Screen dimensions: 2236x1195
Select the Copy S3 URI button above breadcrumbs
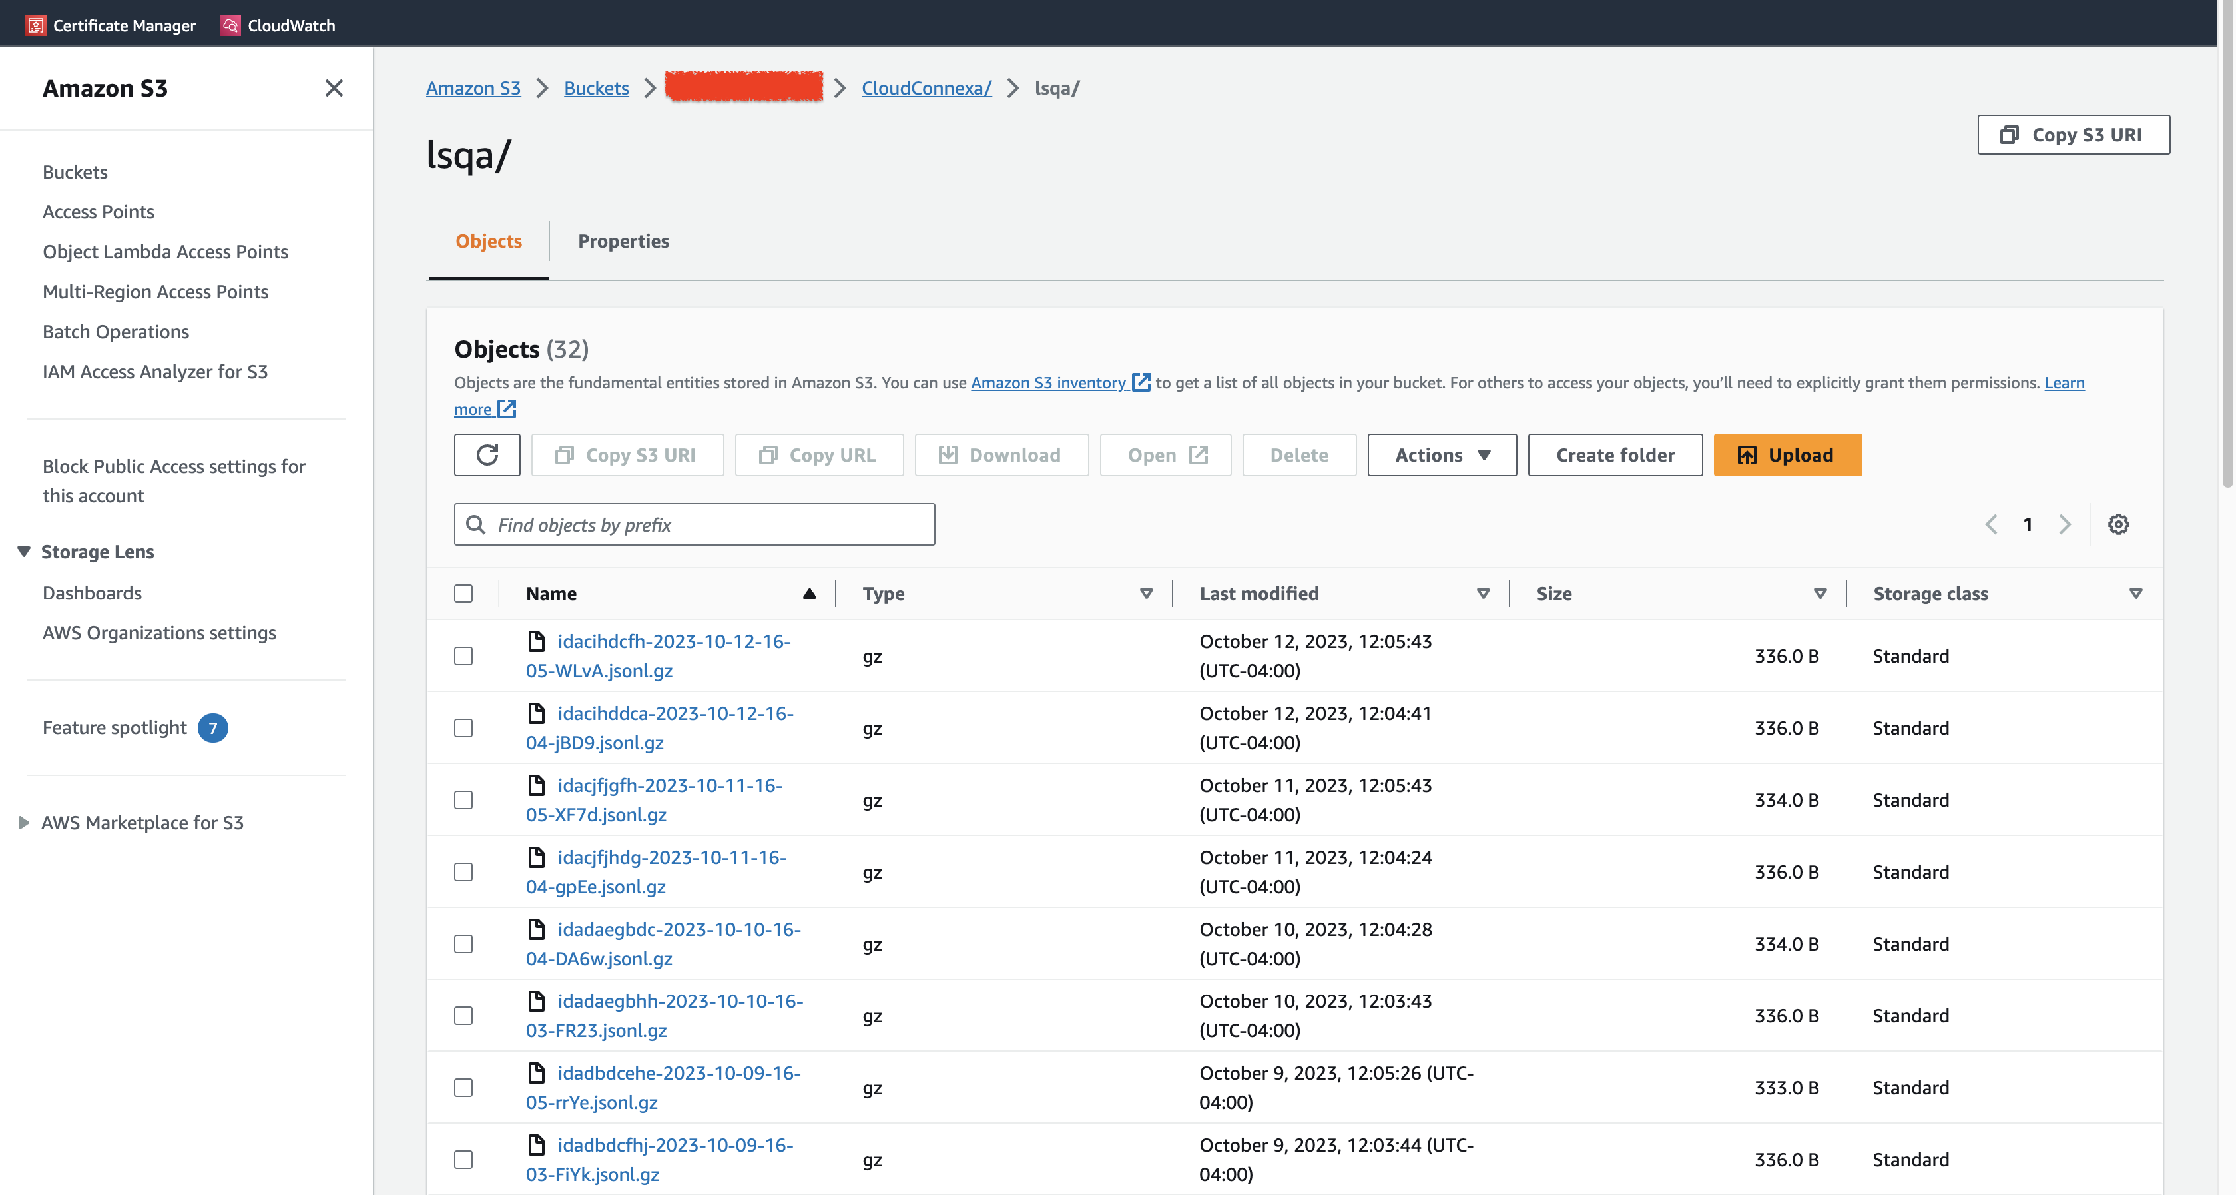2073,134
